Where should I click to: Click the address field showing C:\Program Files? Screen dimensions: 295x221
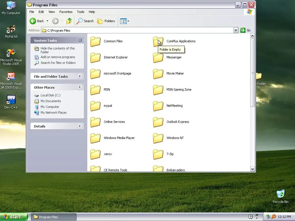(137, 31)
